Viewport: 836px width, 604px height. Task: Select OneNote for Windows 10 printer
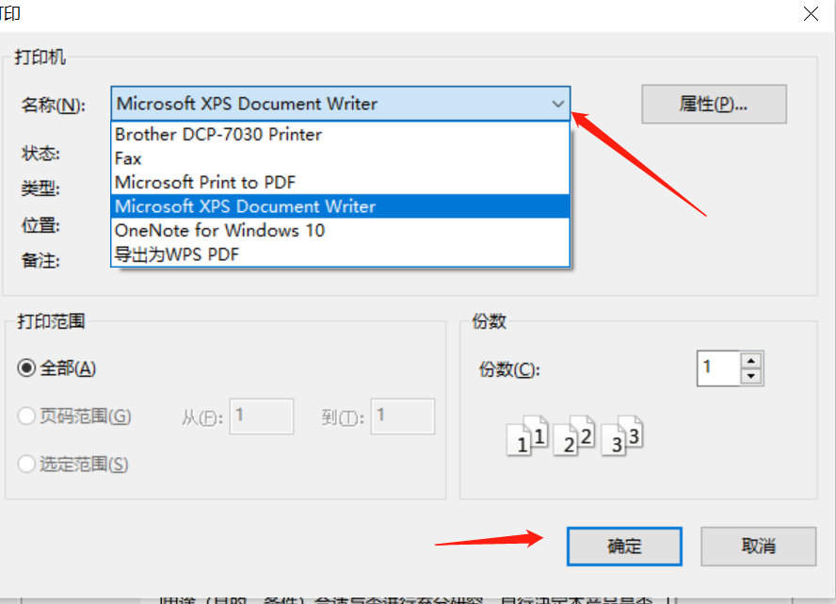click(340, 231)
